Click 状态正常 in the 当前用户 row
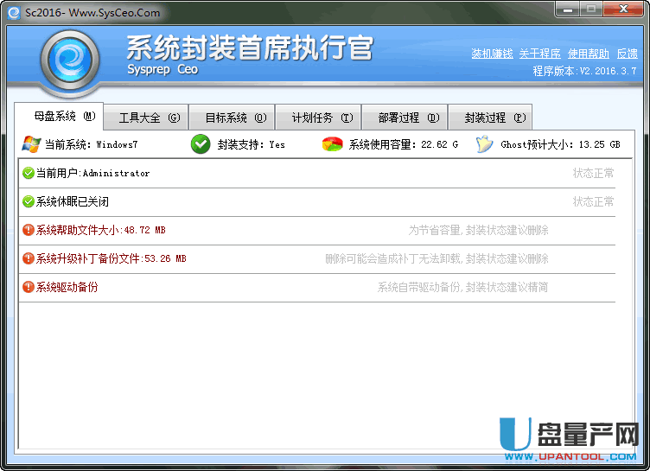The width and height of the screenshot is (650, 471). point(593,173)
